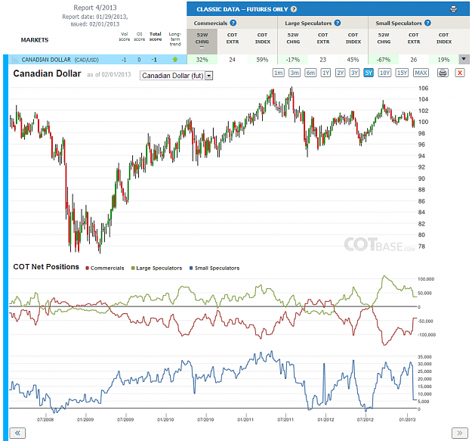Click the green long-term trend arrow

pos(175,60)
